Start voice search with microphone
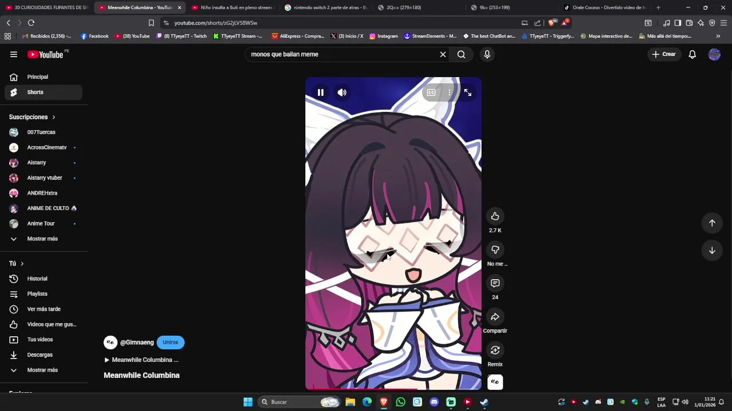The width and height of the screenshot is (732, 411). (487, 54)
